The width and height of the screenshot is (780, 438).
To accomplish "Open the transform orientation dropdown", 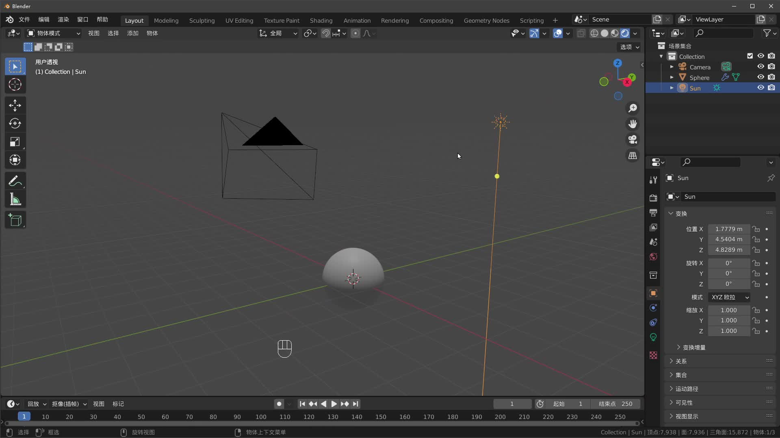I will pos(279,33).
